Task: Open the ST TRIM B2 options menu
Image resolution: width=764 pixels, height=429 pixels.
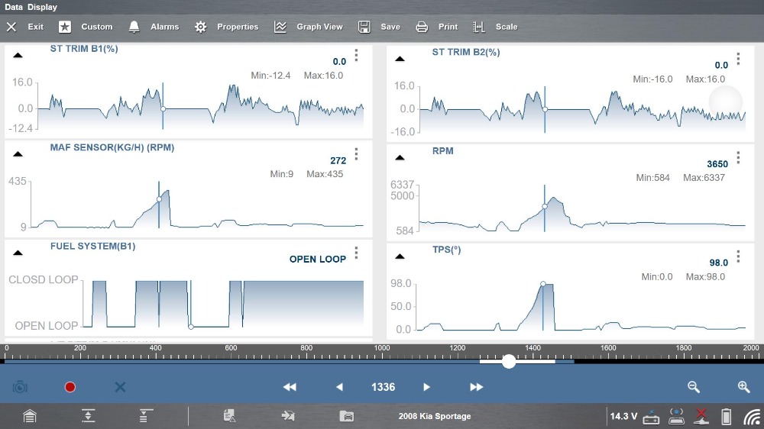Action: pos(738,59)
